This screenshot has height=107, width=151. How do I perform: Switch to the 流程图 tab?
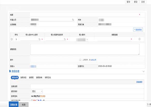click(x=31, y=78)
